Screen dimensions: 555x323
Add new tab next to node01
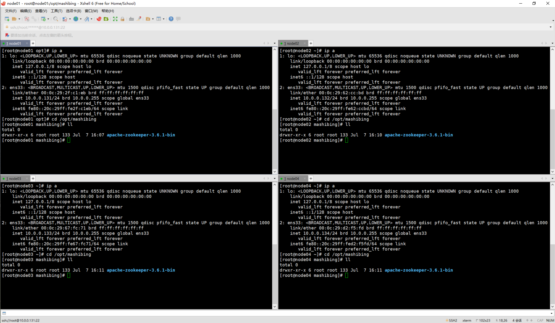pyautogui.click(x=33, y=43)
